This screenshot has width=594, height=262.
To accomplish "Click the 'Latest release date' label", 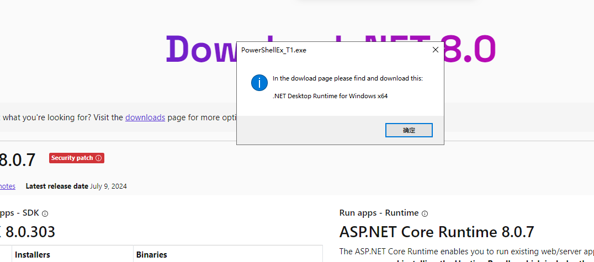I will click(57, 186).
